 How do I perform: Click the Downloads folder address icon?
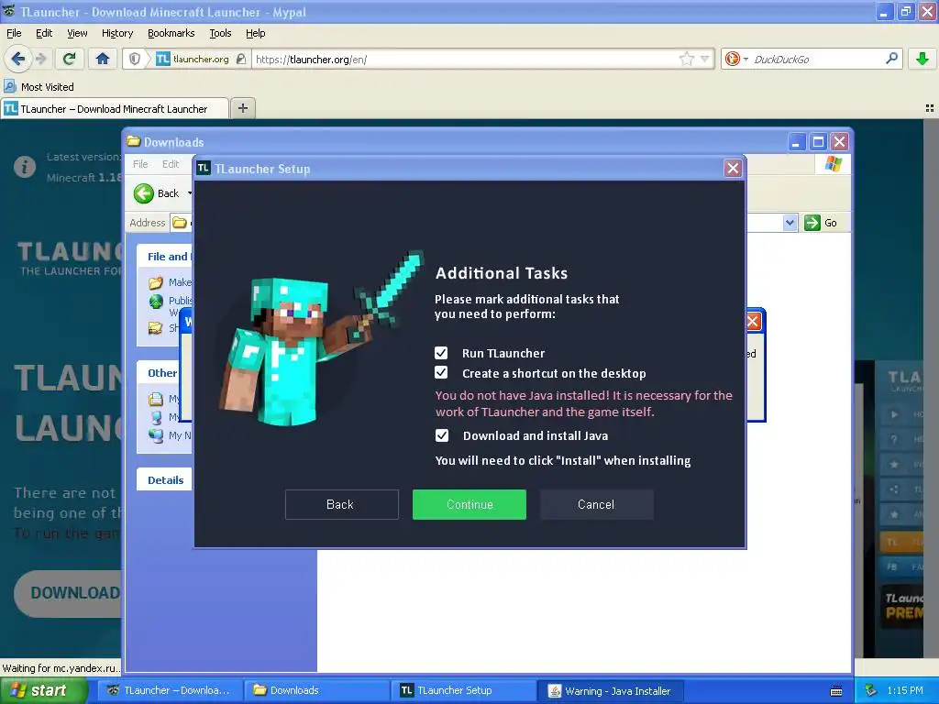click(179, 223)
